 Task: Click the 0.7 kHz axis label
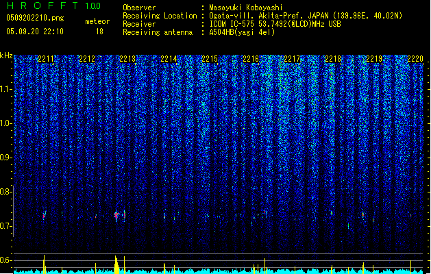6,226
